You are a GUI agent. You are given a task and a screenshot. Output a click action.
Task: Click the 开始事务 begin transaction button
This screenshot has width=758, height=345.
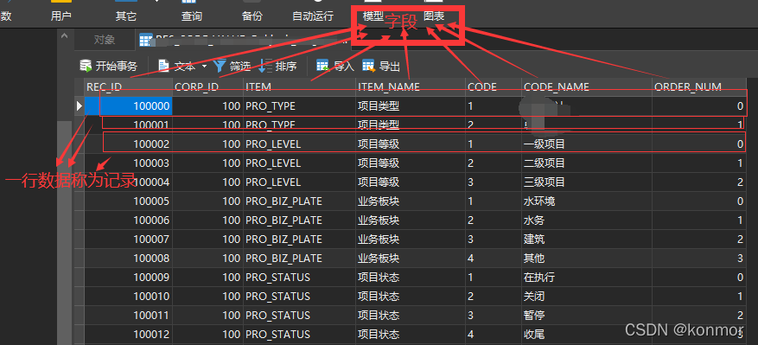click(x=108, y=66)
